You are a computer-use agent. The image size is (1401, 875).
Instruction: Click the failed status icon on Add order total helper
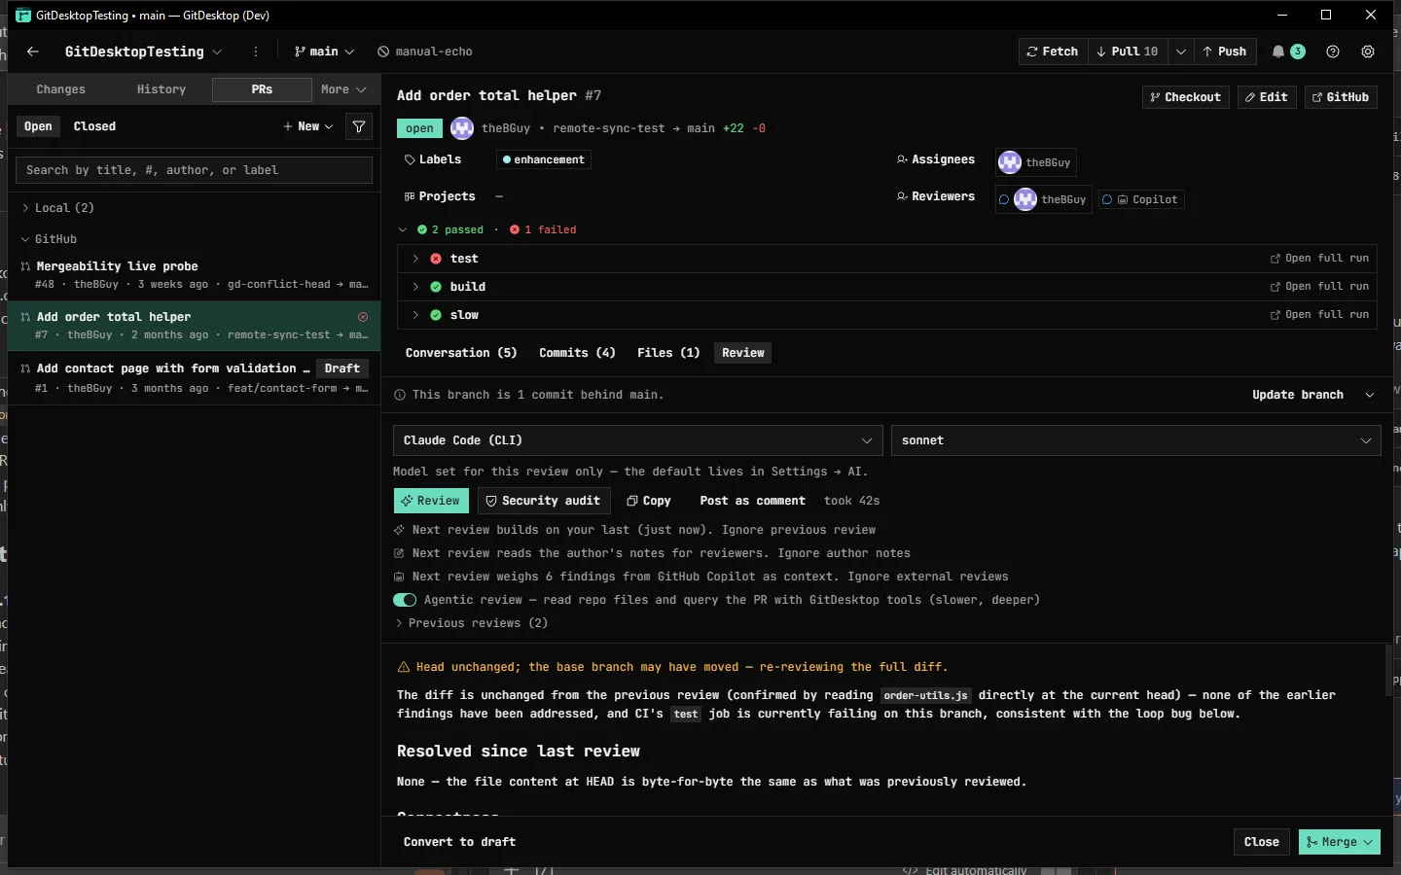363,317
